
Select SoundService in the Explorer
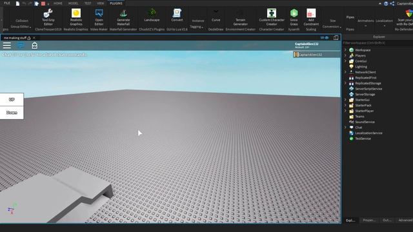(365, 122)
